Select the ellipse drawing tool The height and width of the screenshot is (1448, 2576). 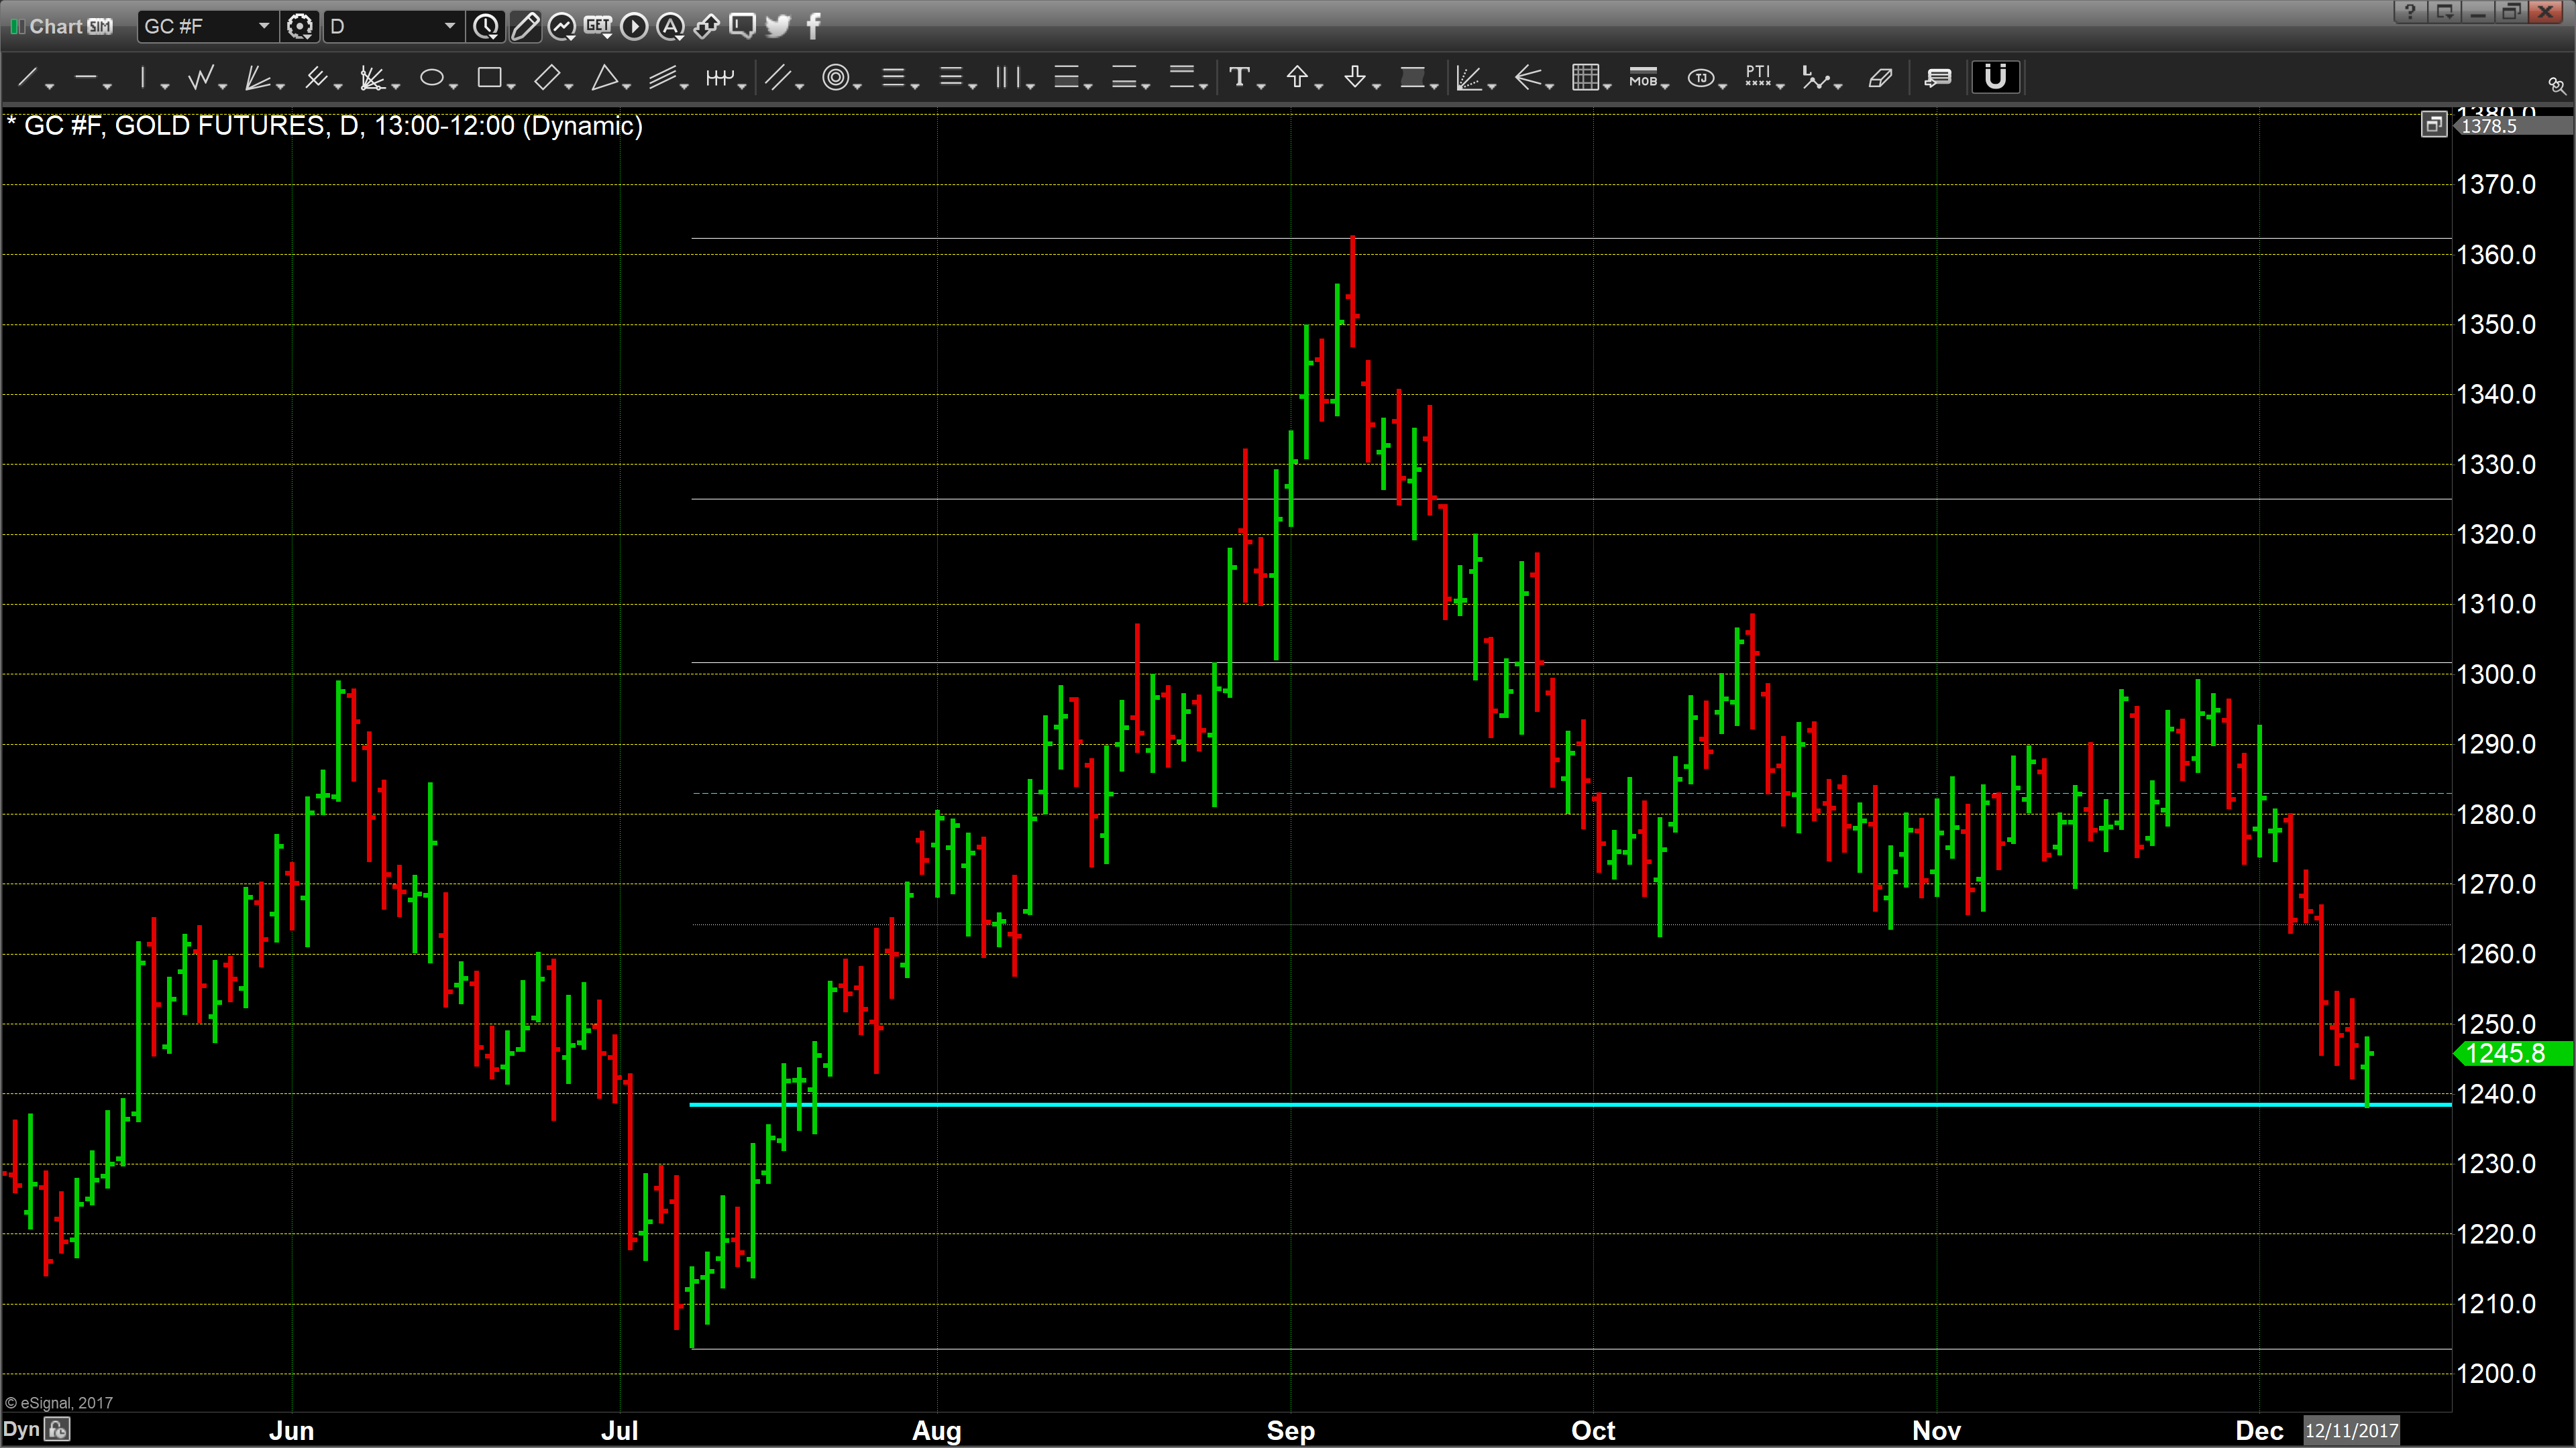(431, 77)
